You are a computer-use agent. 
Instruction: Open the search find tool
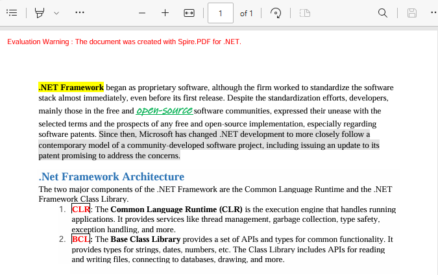pyautogui.click(x=383, y=13)
